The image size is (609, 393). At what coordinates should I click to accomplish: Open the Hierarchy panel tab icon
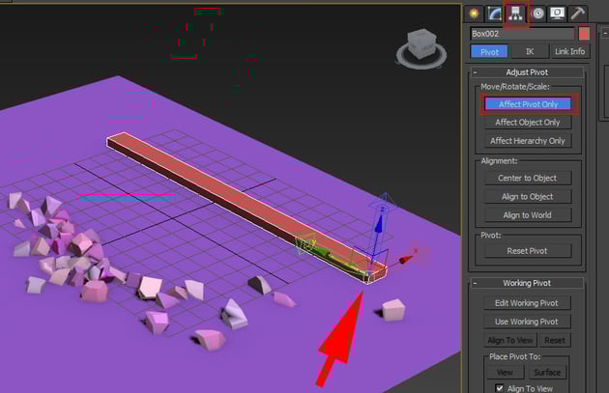(515, 13)
